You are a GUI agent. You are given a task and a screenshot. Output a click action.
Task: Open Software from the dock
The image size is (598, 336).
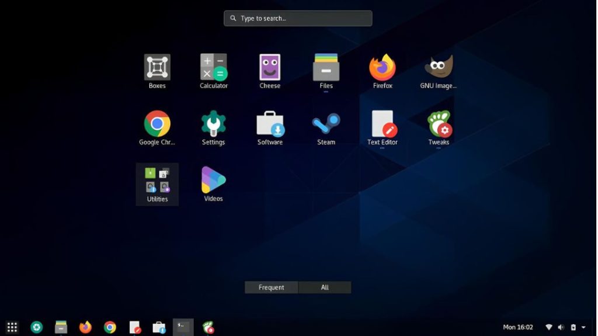[159, 327]
